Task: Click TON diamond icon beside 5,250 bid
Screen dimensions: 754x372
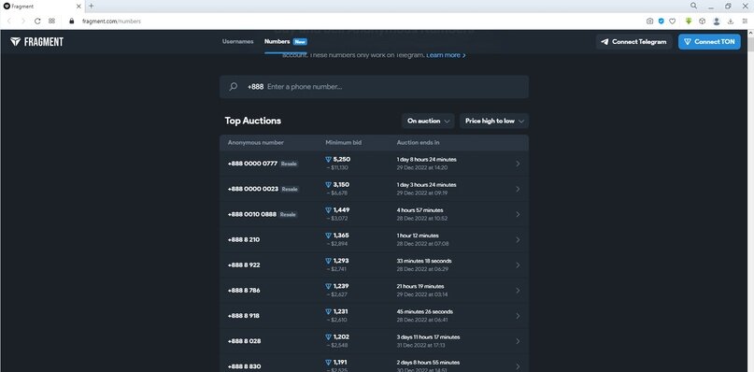Action: pyautogui.click(x=329, y=159)
